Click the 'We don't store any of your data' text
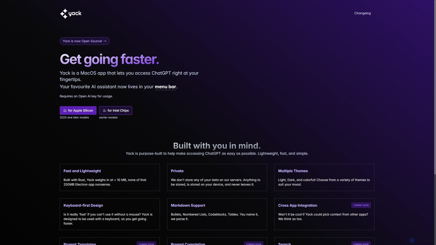436x245 pixels. [x=216, y=182]
